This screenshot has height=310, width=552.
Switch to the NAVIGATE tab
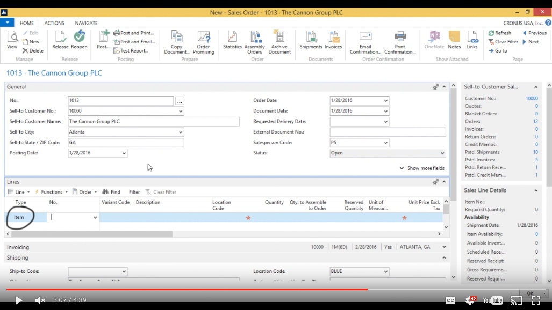point(86,23)
